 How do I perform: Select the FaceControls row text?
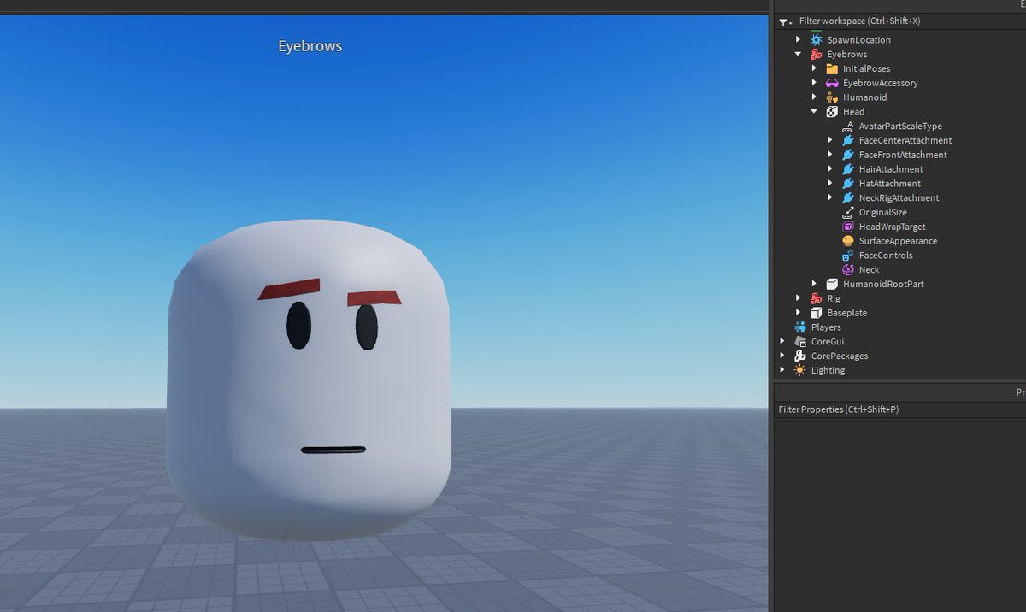tap(886, 256)
